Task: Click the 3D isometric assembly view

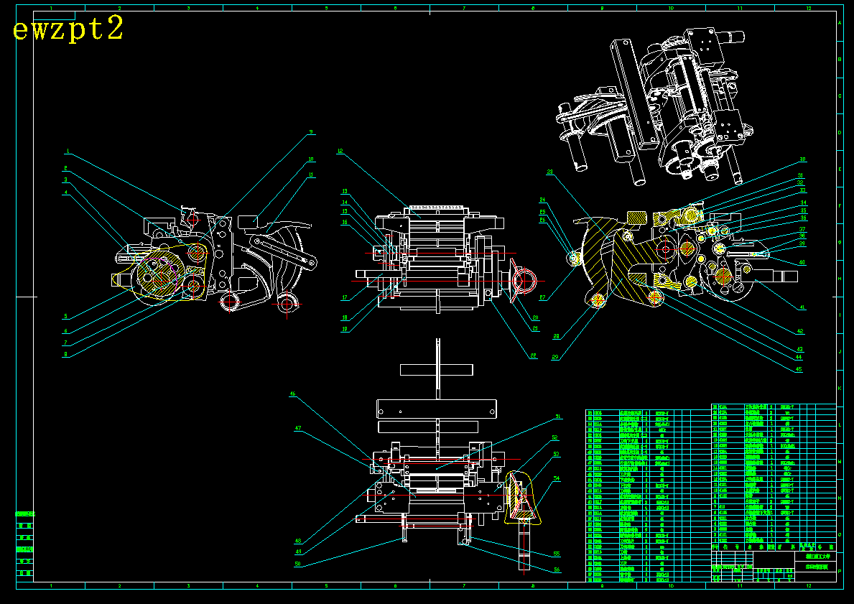Action: (x=656, y=107)
